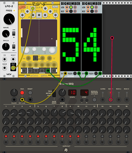Click the LFO-2 OUT jack
Screen dimensions: 132x153
(13, 68)
